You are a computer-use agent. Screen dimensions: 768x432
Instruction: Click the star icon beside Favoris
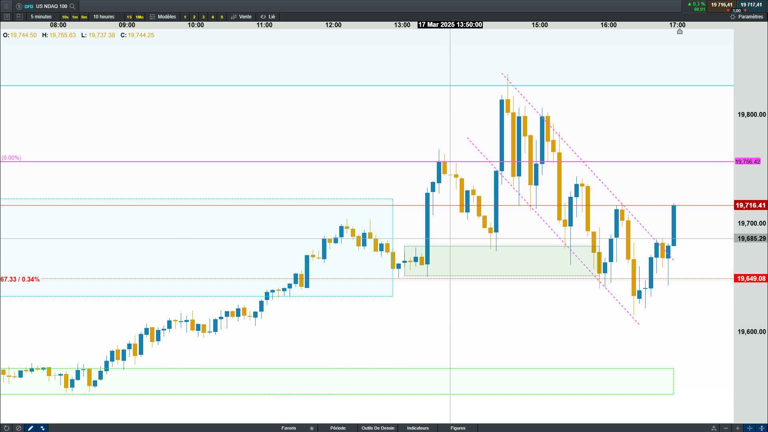(x=312, y=428)
